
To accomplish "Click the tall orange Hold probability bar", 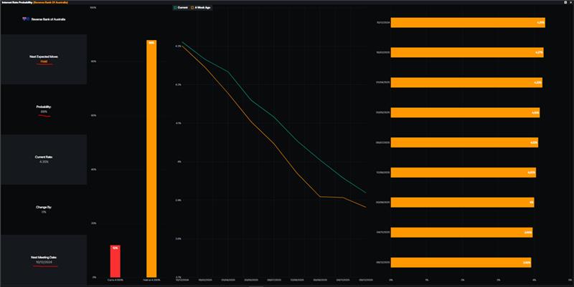I will click(x=151, y=159).
